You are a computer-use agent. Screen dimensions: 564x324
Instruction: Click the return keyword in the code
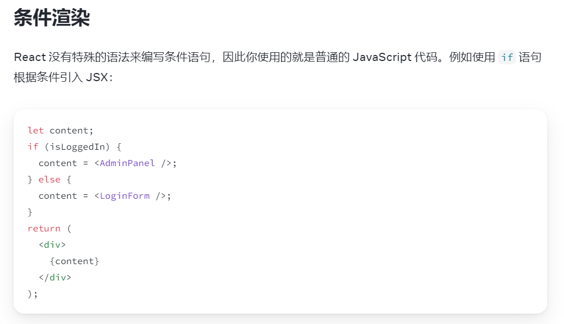pos(44,229)
